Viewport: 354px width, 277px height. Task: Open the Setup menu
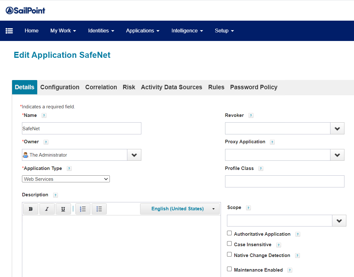224,30
